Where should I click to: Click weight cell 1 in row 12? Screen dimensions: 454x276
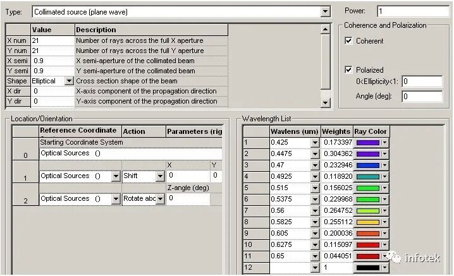click(x=337, y=268)
